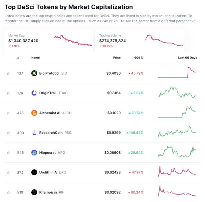
Task: Click the Alchemist AI orange logo icon
Action: coord(34,113)
